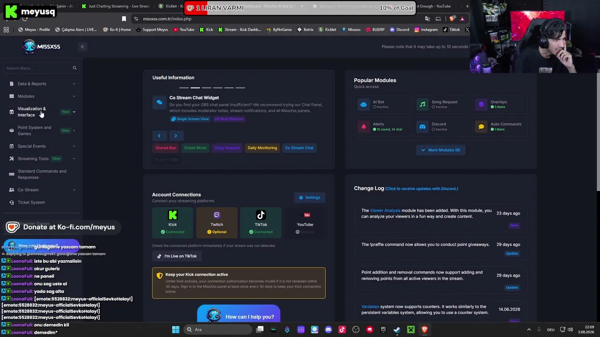Expand the Modules sidebar menu
Screen dimensions: 600x337
tap(42, 96)
